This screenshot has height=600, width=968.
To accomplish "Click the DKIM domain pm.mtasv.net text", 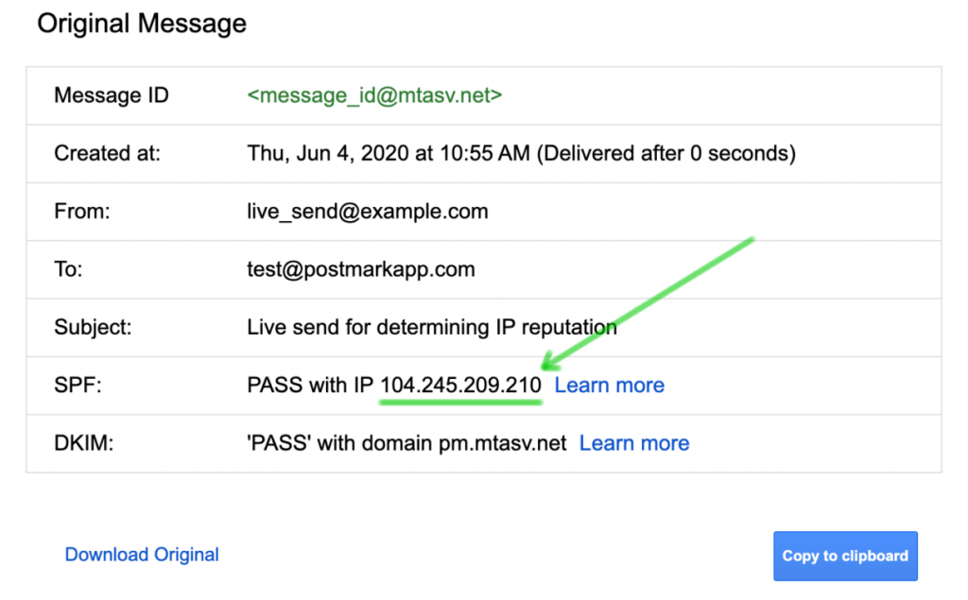I will tap(503, 444).
